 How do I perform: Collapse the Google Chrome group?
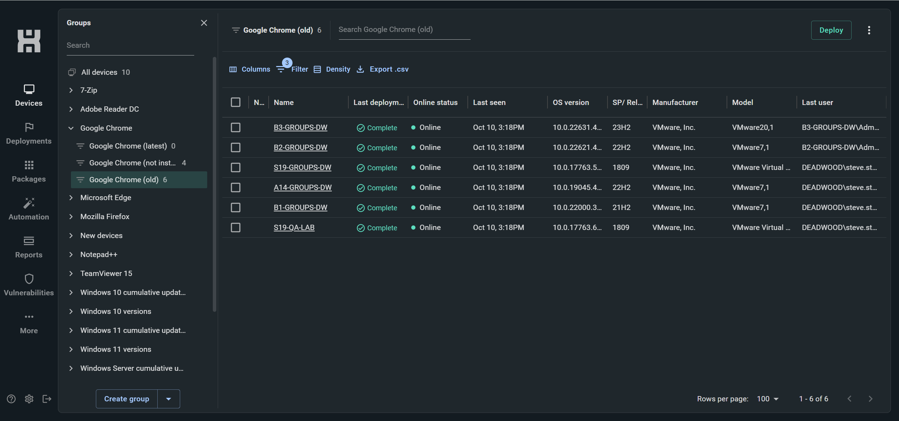pos(71,128)
